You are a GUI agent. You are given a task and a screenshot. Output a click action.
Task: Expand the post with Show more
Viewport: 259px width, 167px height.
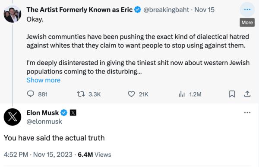[x=44, y=80]
